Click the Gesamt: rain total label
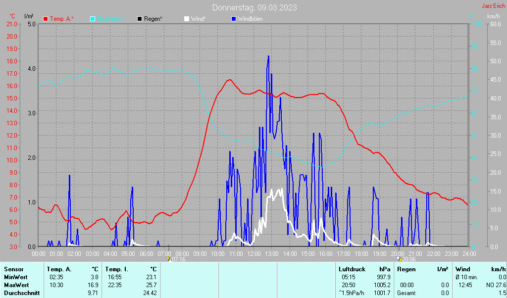This screenshot has height=298, width=507. [407, 293]
